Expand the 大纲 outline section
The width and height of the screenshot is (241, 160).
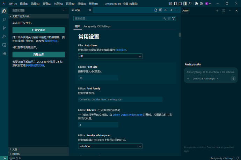(x=38, y=149)
